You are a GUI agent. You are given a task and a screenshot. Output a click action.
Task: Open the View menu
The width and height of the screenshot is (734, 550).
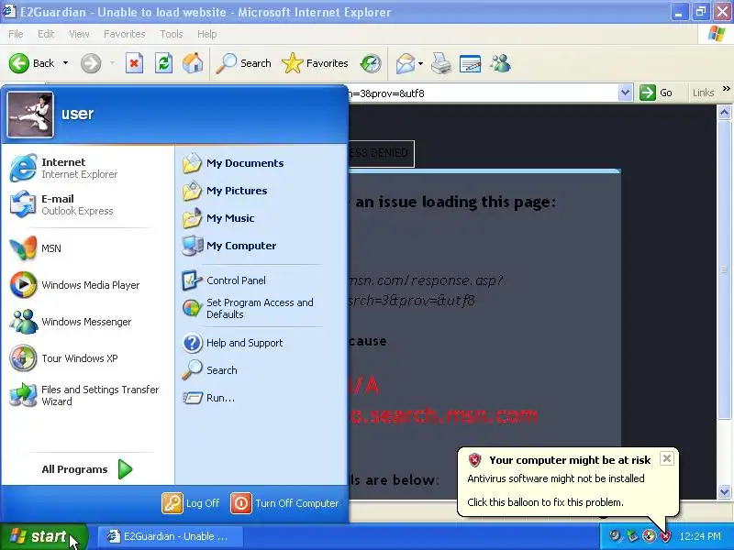pyautogui.click(x=79, y=34)
